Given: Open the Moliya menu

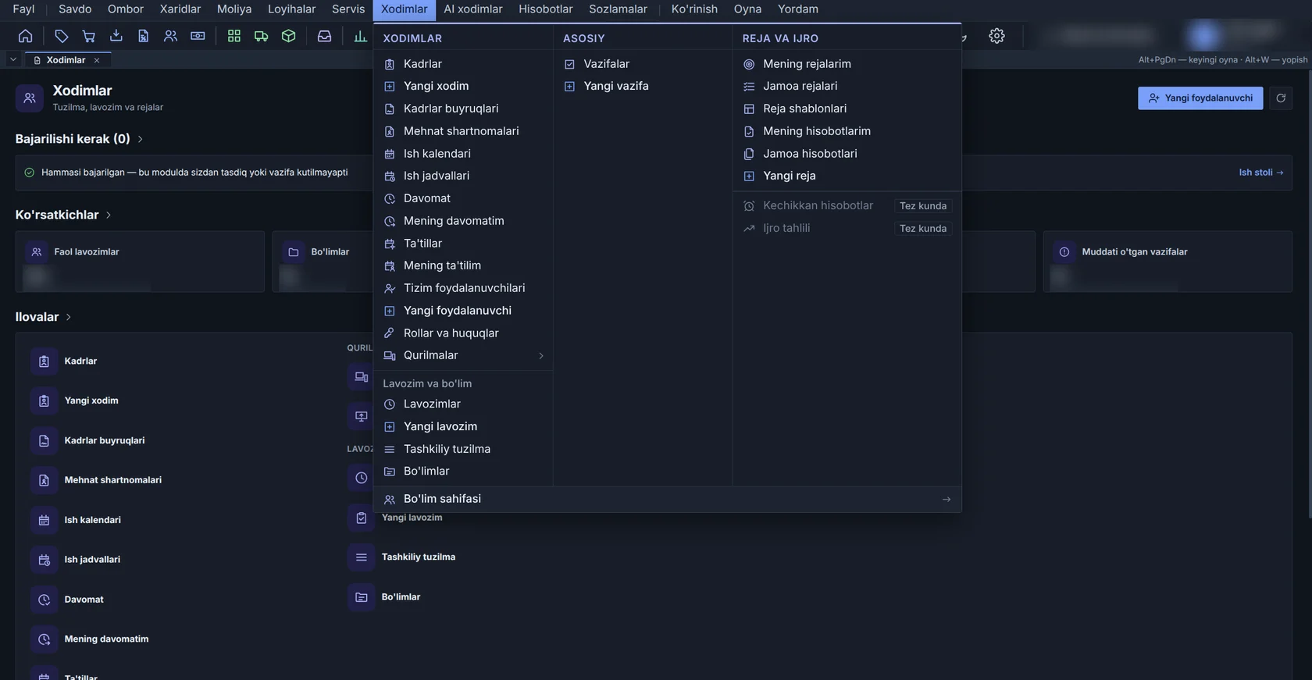Looking at the screenshot, I should pos(234,9).
